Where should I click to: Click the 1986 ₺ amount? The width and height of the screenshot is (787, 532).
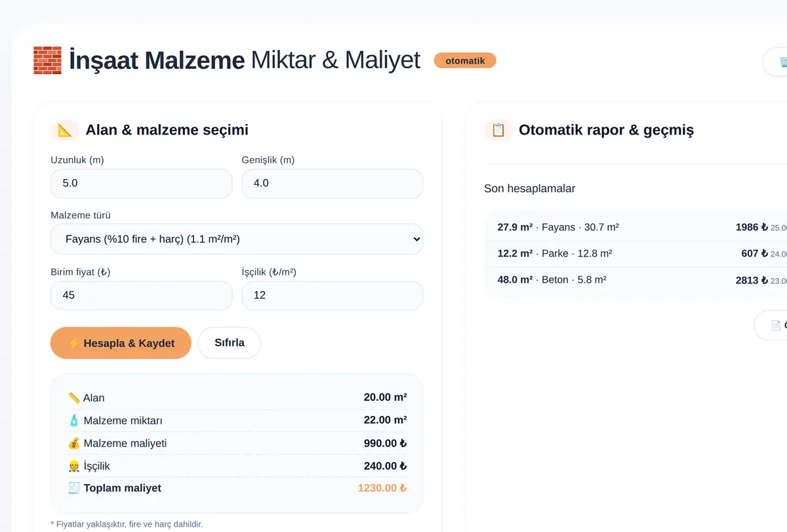(x=752, y=227)
